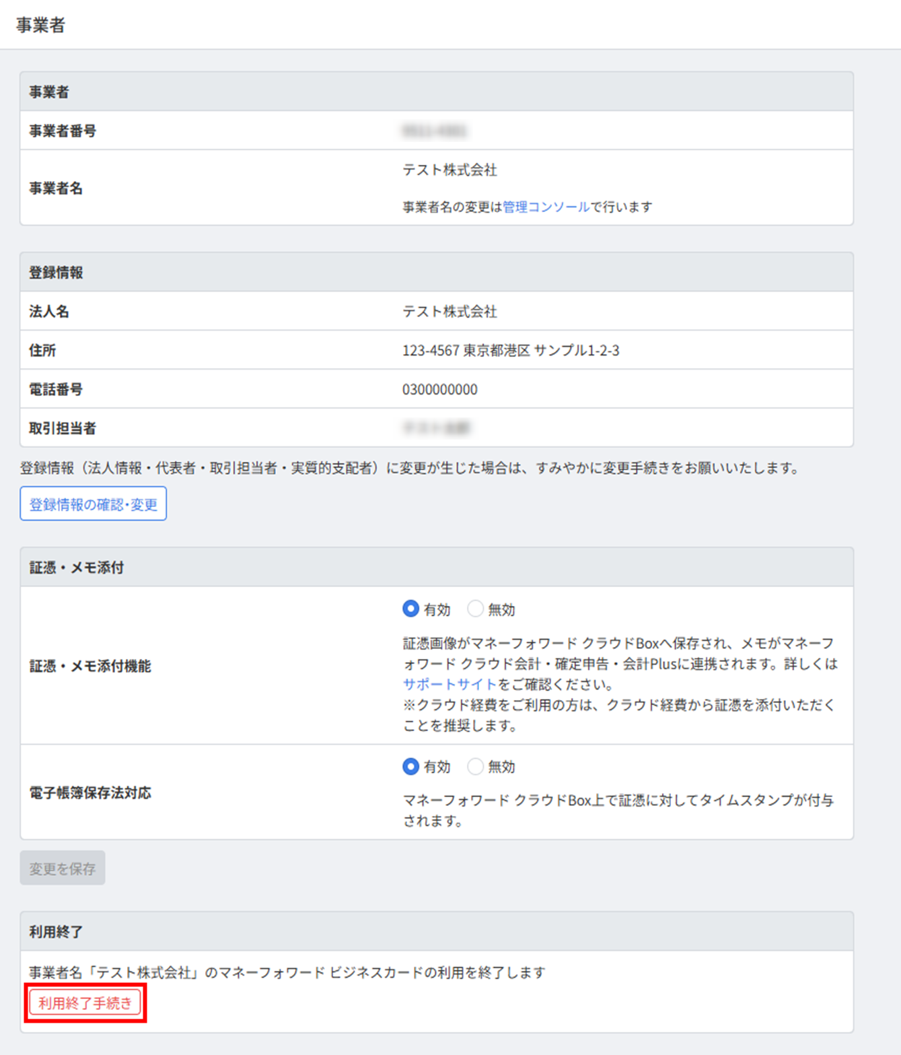Viewport: 901px width, 1055px height.
Task: Click the 利用終了 section header
Action: [x=56, y=932]
